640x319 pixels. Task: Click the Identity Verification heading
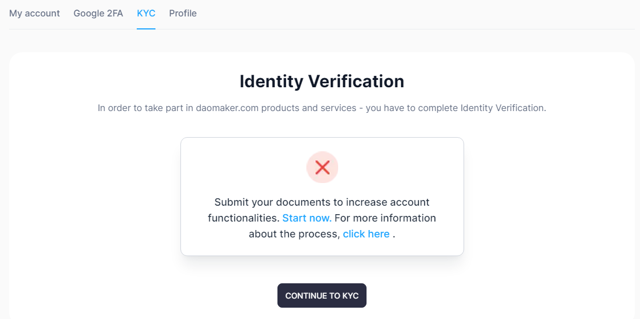pos(322,82)
